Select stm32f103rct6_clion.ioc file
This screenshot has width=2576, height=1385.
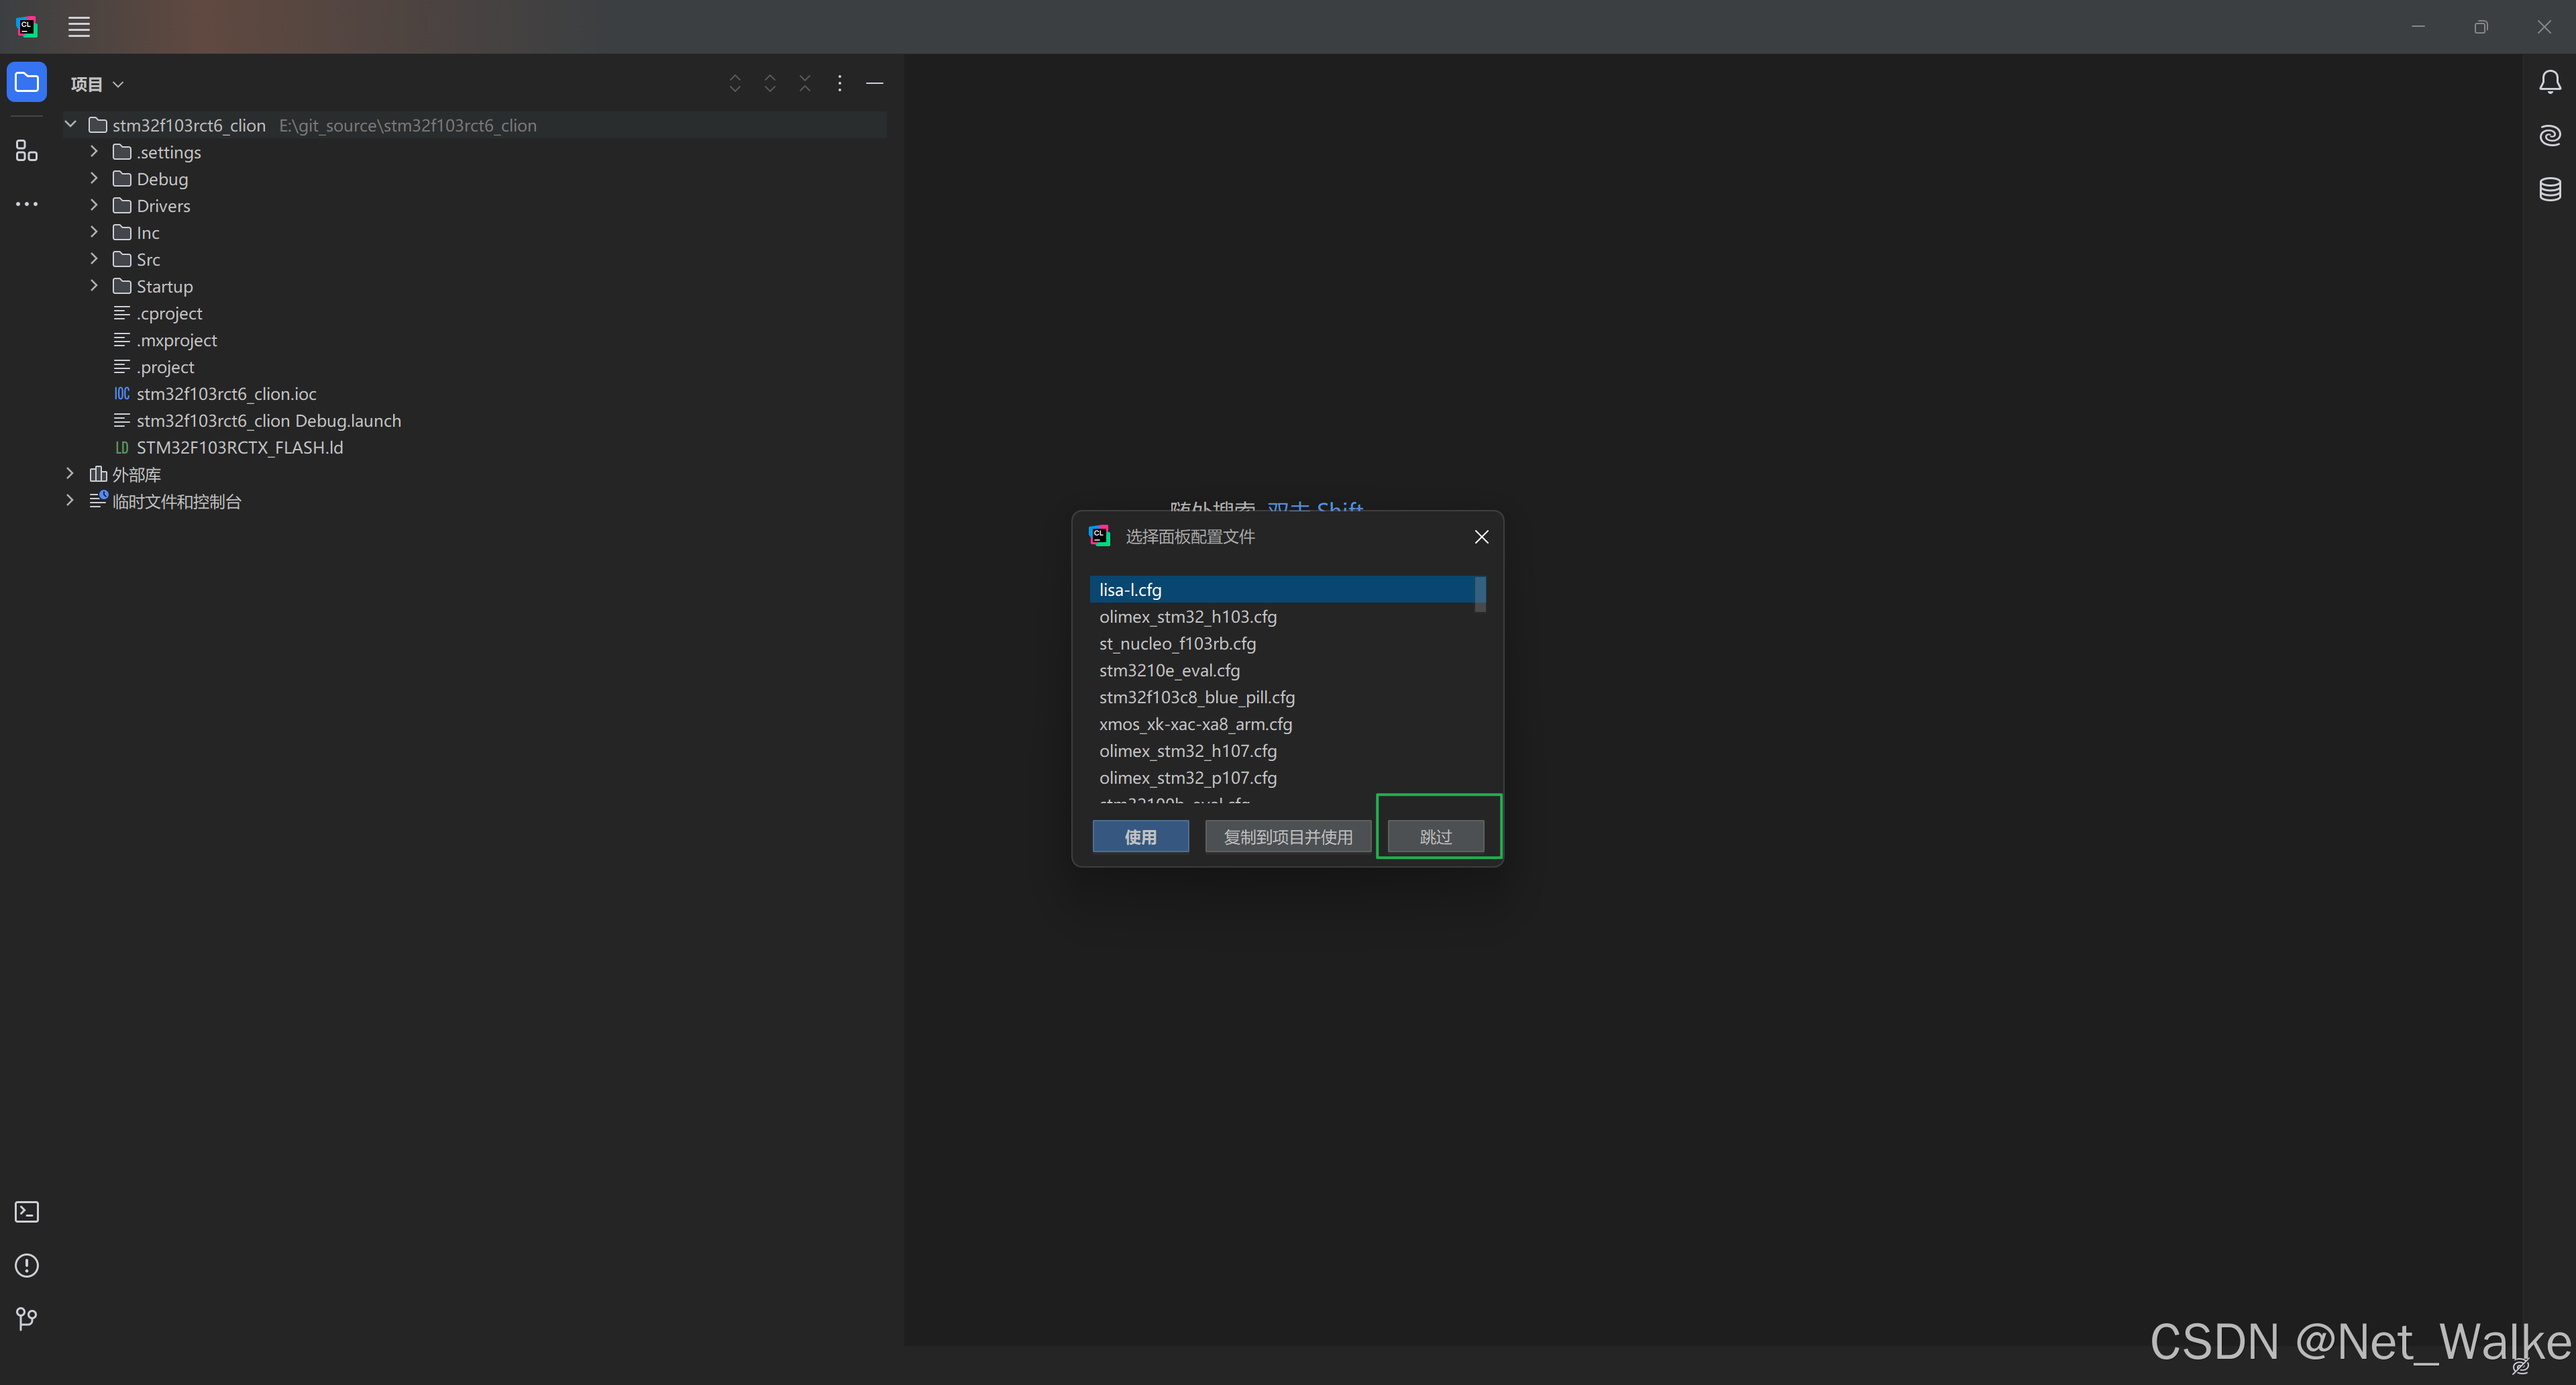click(x=226, y=394)
